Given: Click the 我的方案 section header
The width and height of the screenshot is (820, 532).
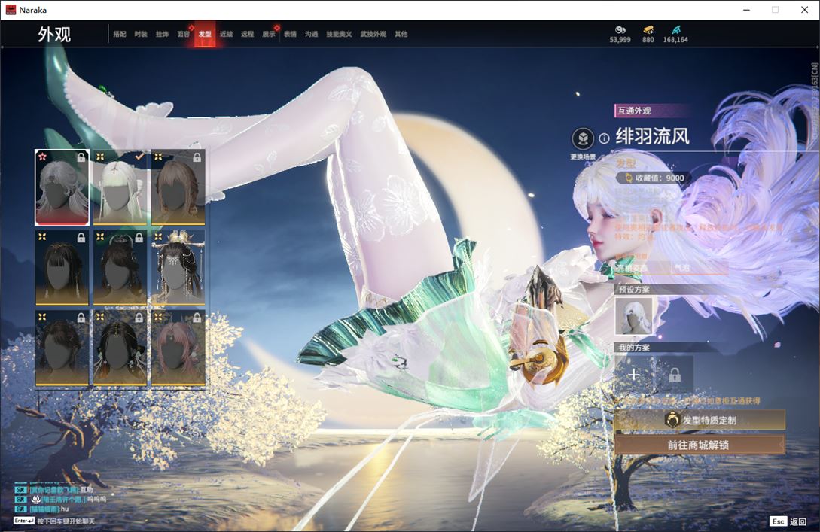Looking at the screenshot, I should (x=634, y=348).
